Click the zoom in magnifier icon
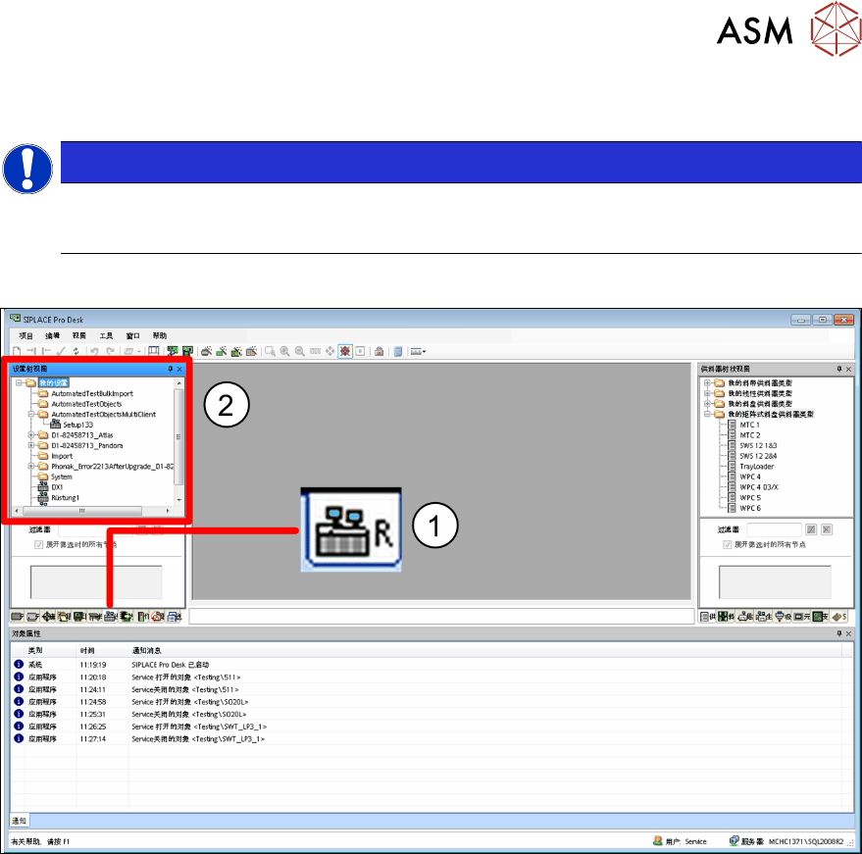 pyautogui.click(x=284, y=351)
